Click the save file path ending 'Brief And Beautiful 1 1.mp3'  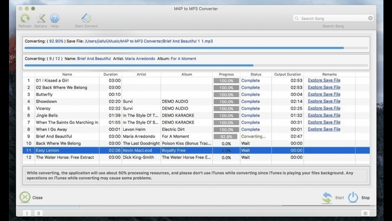click(149, 41)
